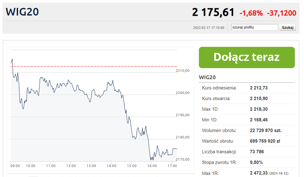Click the 12:00 label on the time axis

[71, 166]
